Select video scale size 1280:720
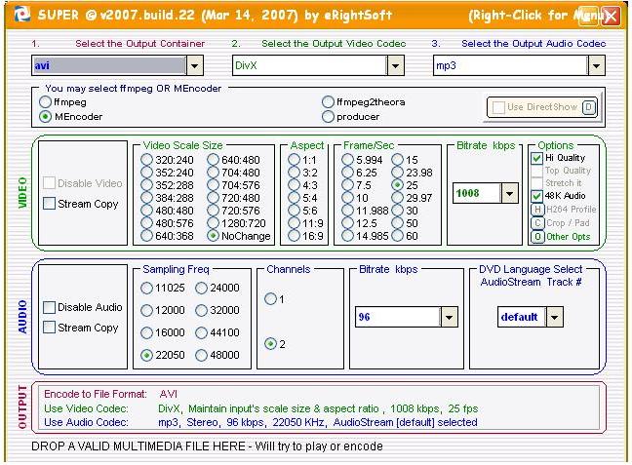This screenshot has width=632, height=465. pyautogui.click(x=213, y=223)
